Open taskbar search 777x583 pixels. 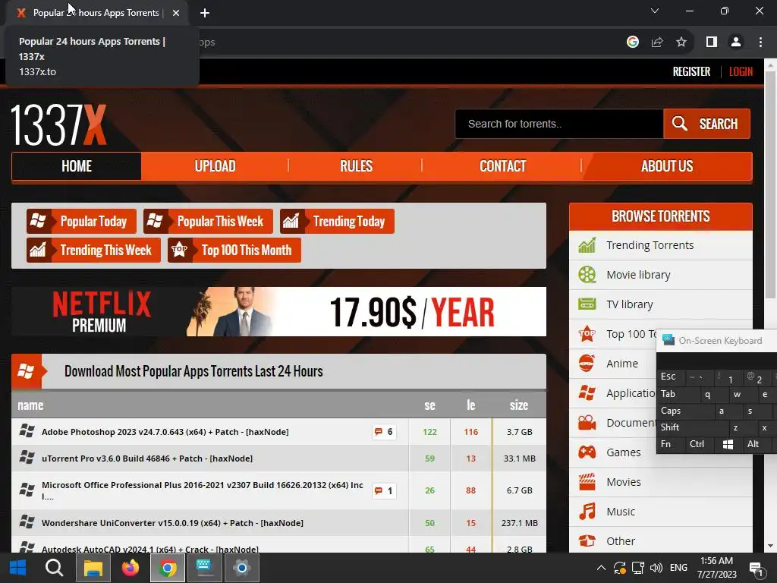coord(54,568)
